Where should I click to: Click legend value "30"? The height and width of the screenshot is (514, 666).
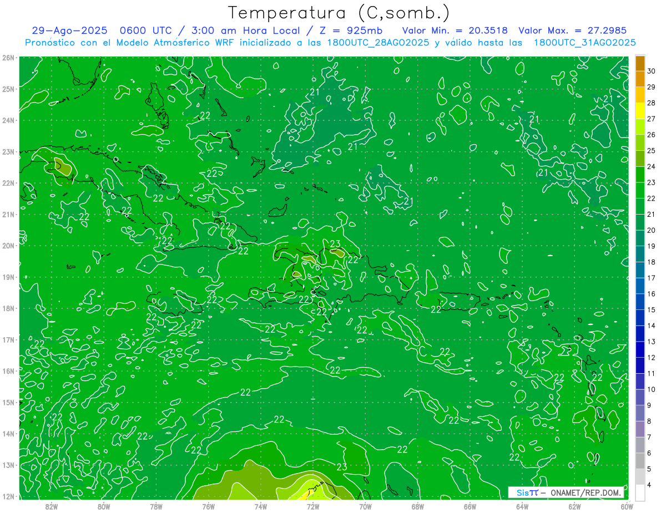tap(652, 71)
